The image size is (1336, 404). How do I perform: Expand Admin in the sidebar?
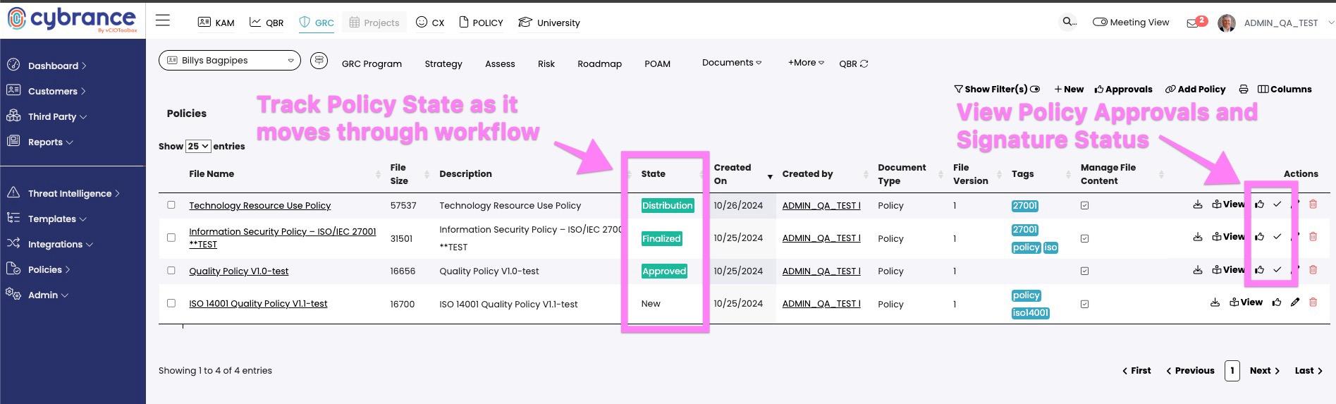coord(48,295)
